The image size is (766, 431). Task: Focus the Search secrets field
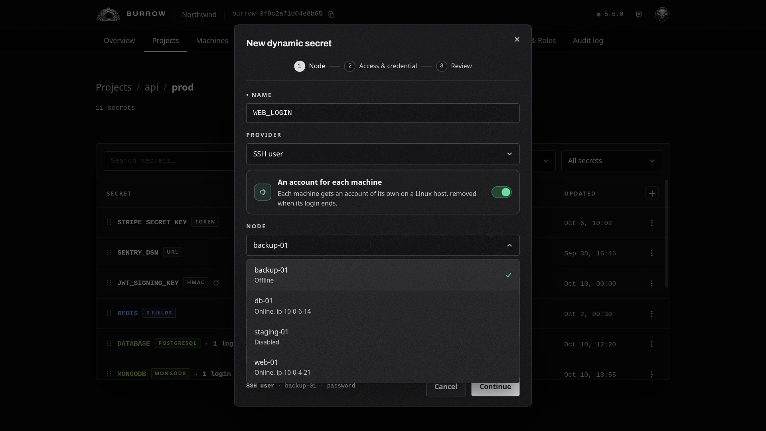(169, 161)
